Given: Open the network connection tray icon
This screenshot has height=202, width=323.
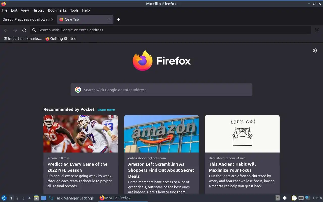Looking at the screenshot, I should [x=301, y=198].
